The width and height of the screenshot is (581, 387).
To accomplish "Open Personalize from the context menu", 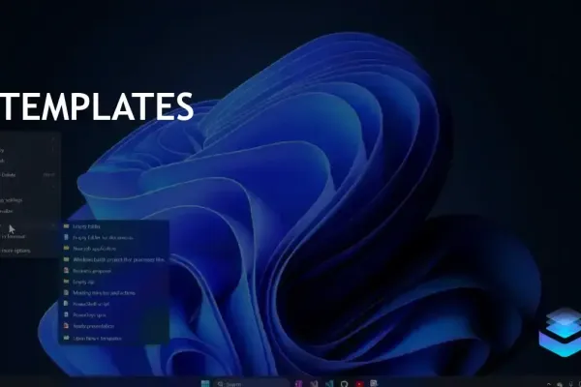I will click(x=29, y=211).
